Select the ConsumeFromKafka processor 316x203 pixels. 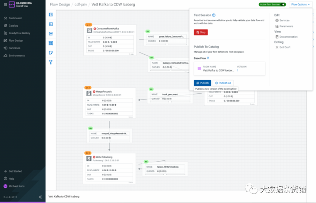pyautogui.click(x=110, y=40)
